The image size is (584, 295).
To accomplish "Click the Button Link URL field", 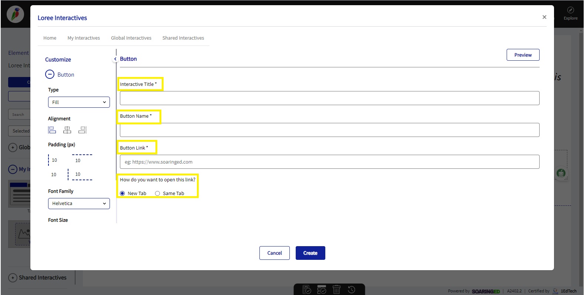I will click(329, 162).
